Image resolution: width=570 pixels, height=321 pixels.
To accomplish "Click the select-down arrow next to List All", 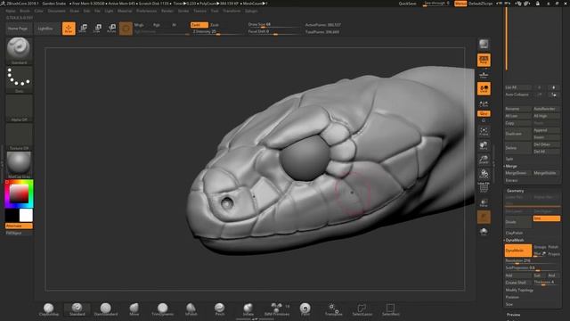I will [x=553, y=87].
